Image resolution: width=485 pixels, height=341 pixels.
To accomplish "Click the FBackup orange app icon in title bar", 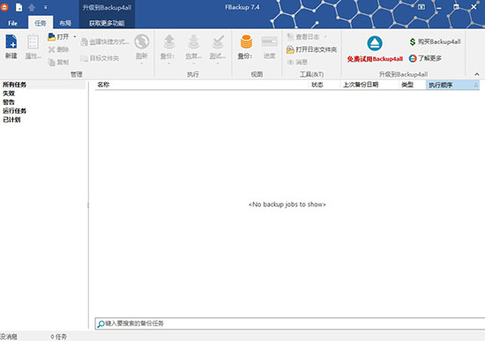I will tap(4, 7).
